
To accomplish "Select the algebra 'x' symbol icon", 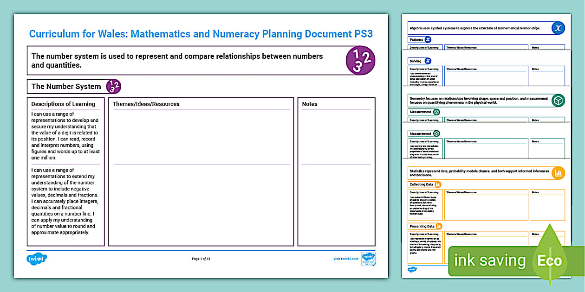I will [559, 28].
